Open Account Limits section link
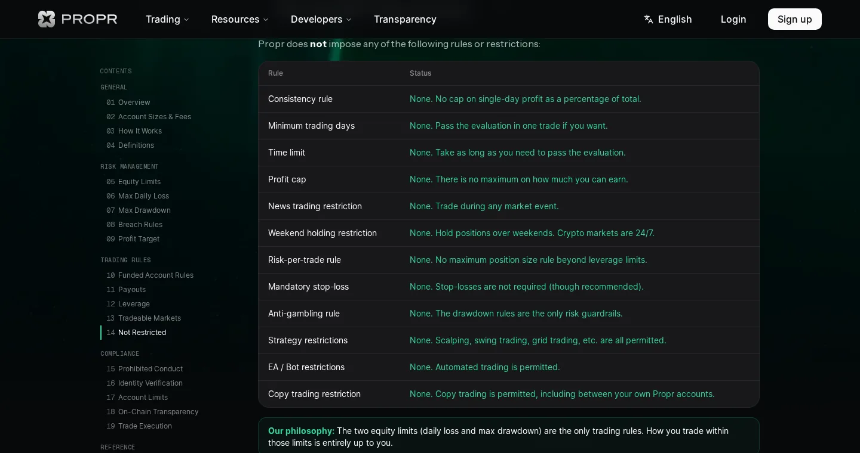Image resolution: width=860 pixels, height=453 pixels. 137,398
